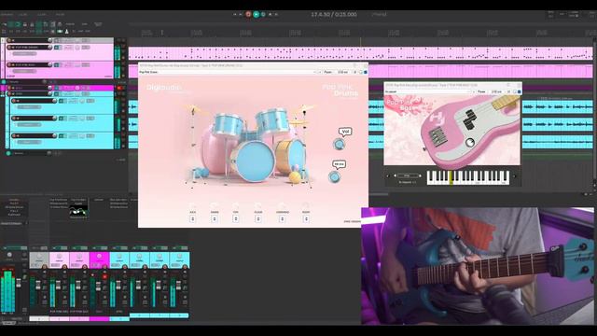Adjust the POP PINK BASS track volume knob
Screen dimensions: 597x336
[x=49, y=64]
